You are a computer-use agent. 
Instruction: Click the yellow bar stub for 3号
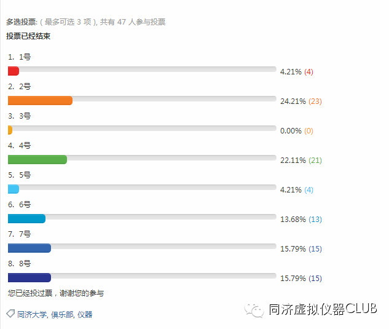tap(10, 130)
